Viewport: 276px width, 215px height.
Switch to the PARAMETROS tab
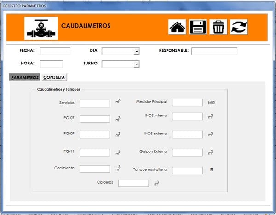click(24, 77)
